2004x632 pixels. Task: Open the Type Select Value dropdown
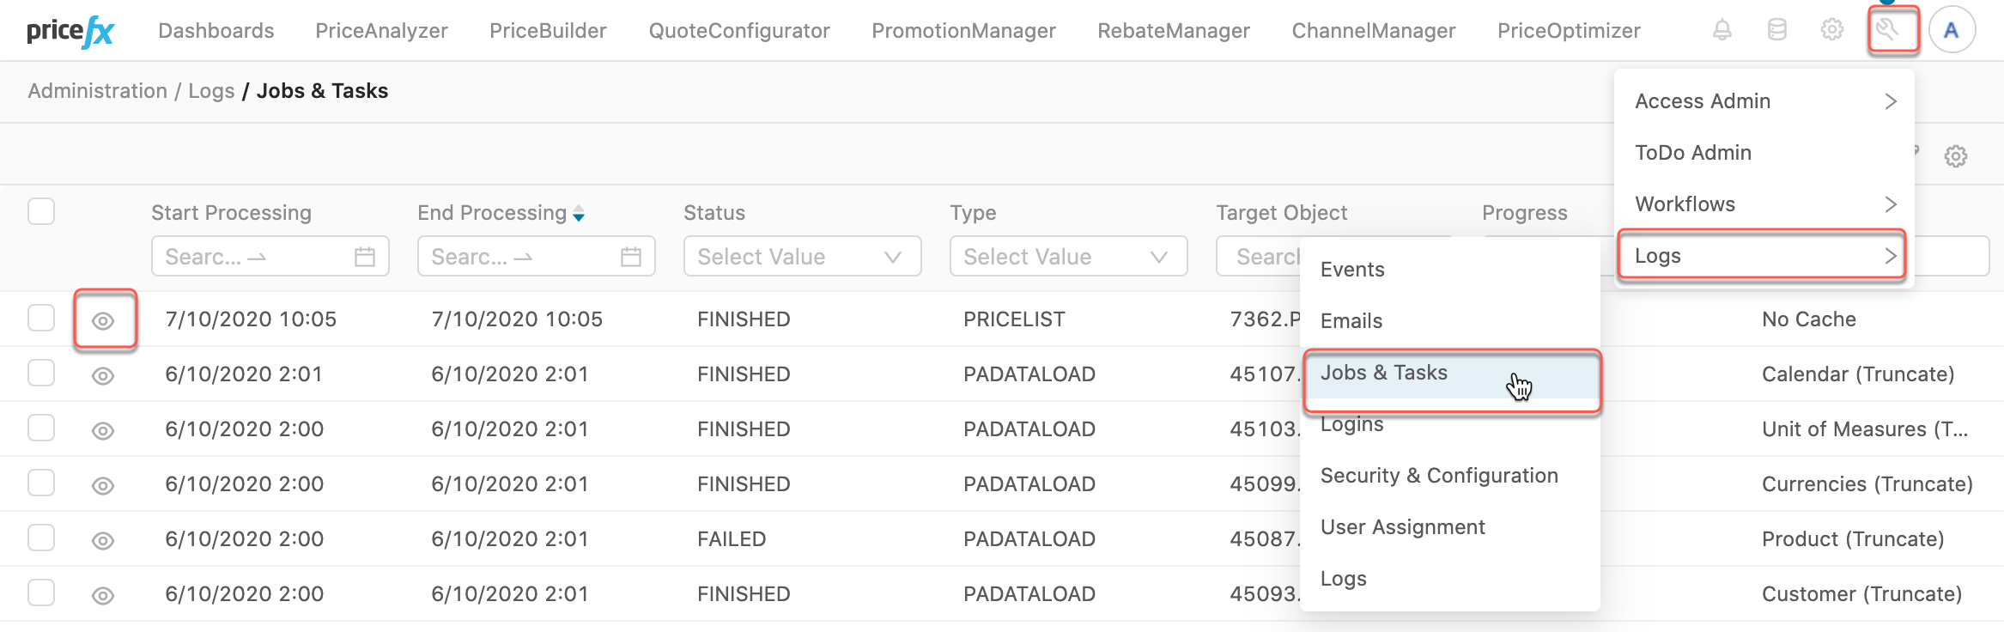1067,257
